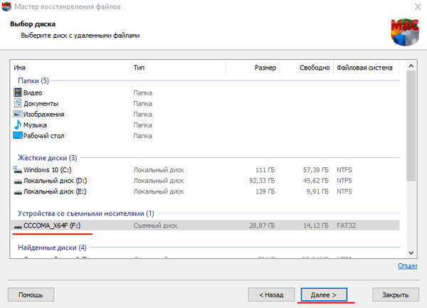Click the Документы folder icon

pos(18,103)
